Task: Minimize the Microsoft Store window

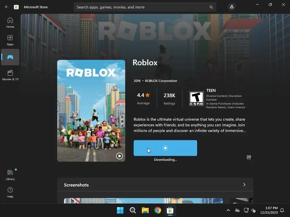Action: click(x=257, y=5)
